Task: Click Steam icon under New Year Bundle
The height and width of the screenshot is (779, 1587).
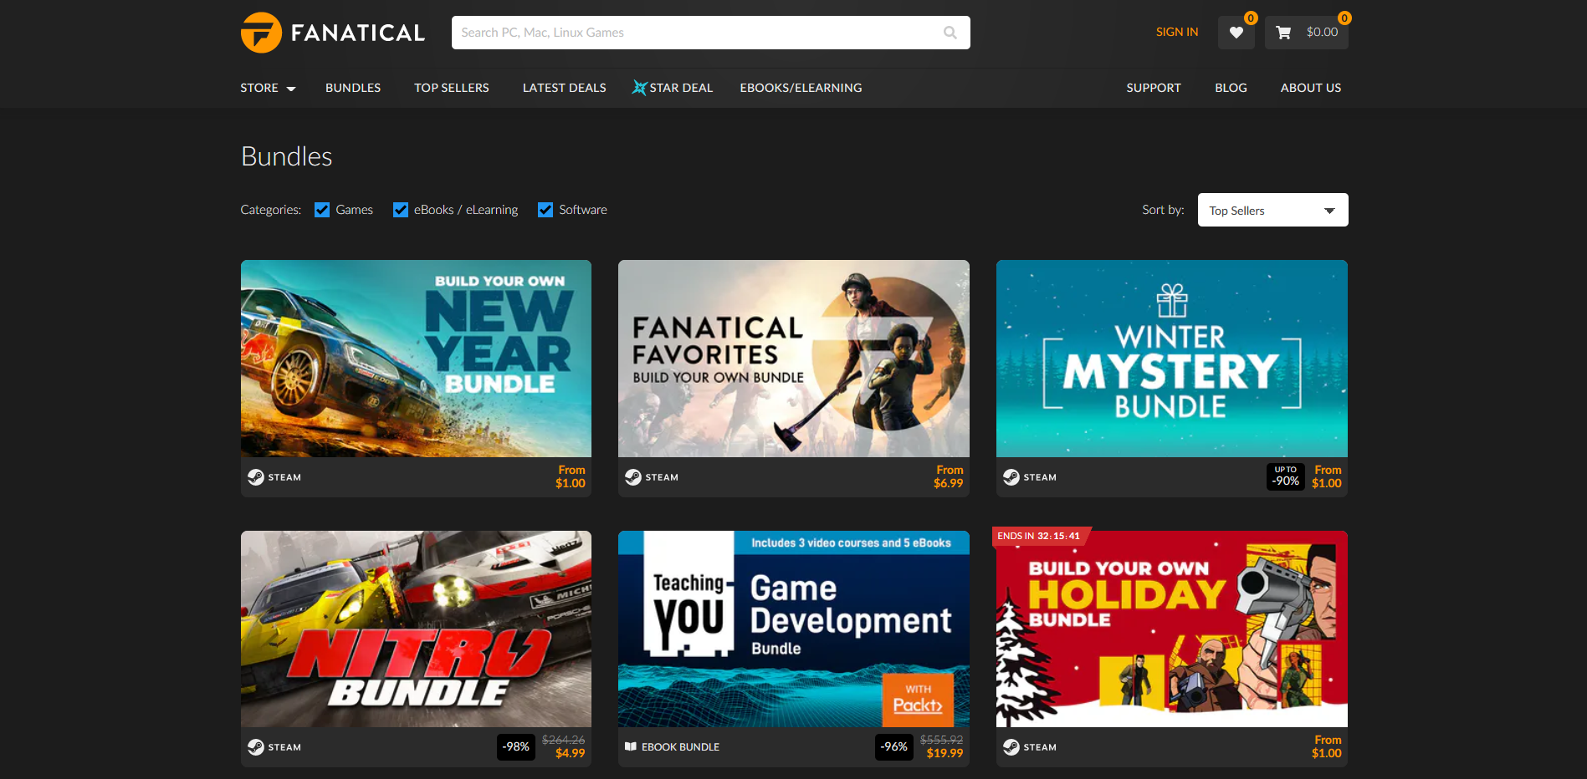Action: click(256, 477)
